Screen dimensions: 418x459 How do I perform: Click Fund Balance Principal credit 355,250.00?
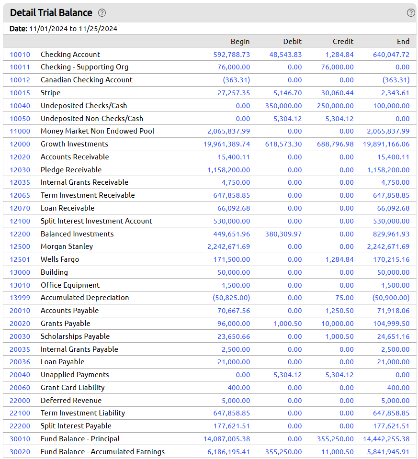(x=335, y=439)
